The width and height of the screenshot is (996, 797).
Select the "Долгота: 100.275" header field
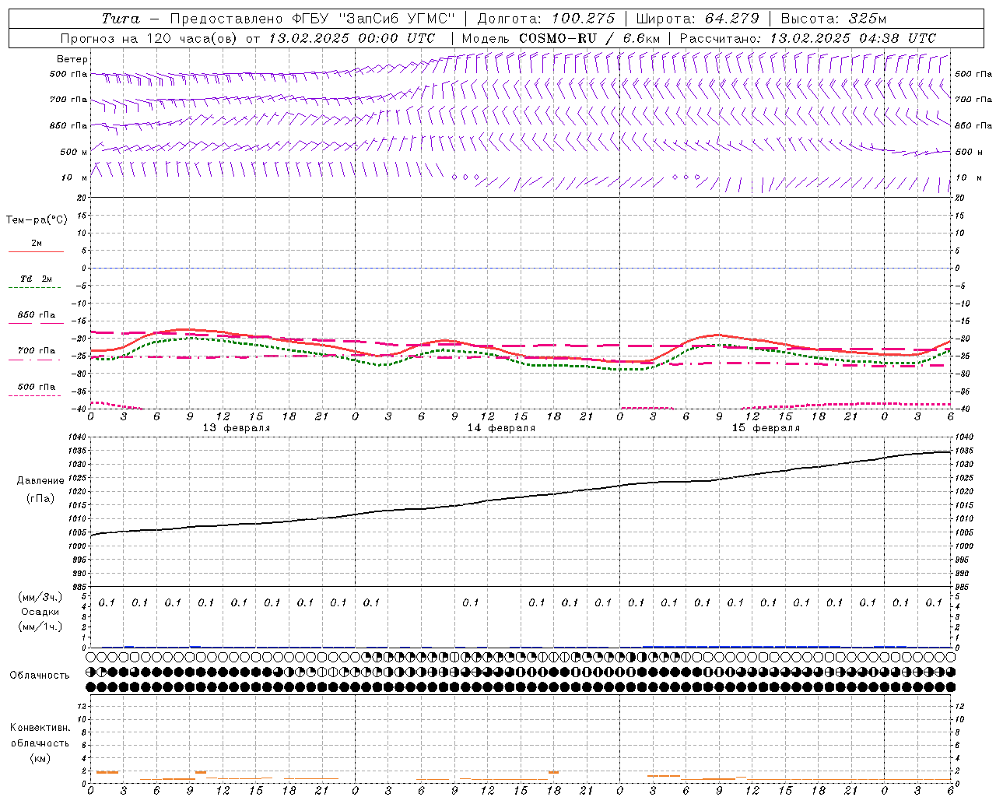coord(546,19)
